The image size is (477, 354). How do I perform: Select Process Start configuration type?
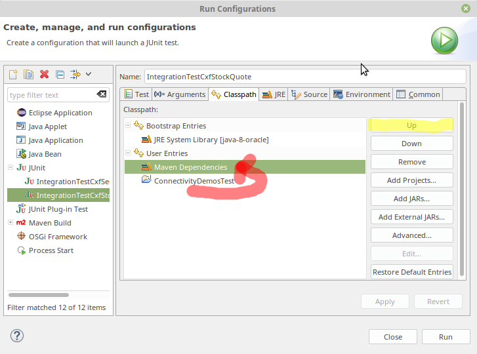[x=51, y=250]
